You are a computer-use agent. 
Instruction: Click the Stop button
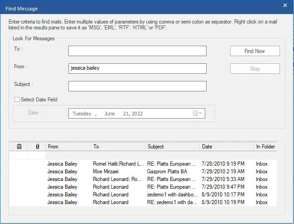(255, 68)
